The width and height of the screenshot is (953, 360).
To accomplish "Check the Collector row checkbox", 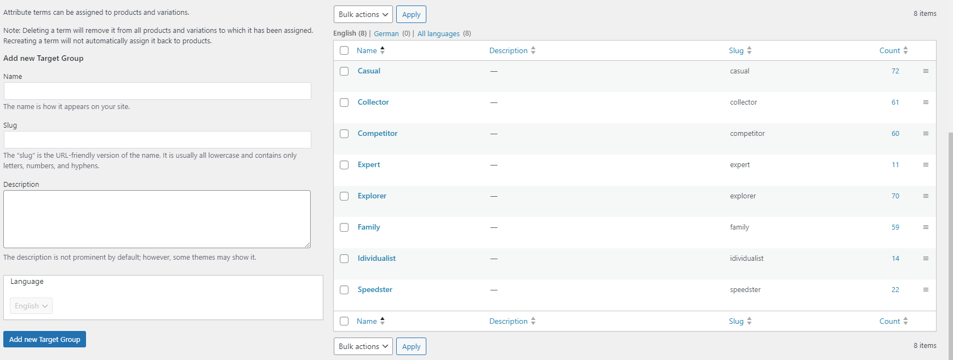I will click(344, 102).
